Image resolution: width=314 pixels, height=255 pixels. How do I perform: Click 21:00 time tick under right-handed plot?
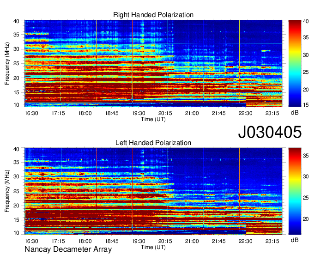coord(192,113)
